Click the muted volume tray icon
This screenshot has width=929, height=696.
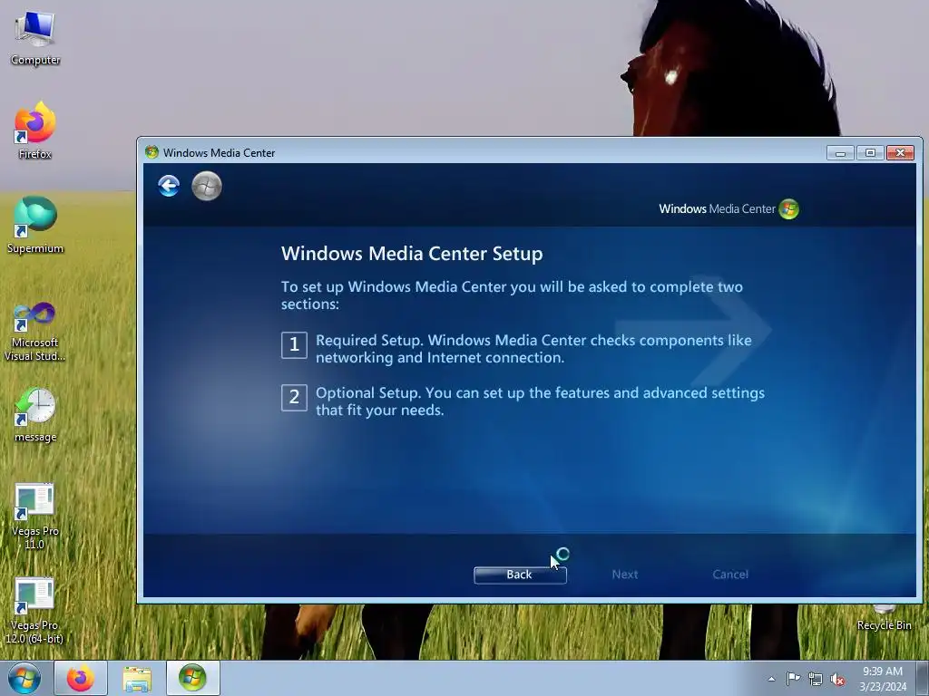tap(837, 680)
